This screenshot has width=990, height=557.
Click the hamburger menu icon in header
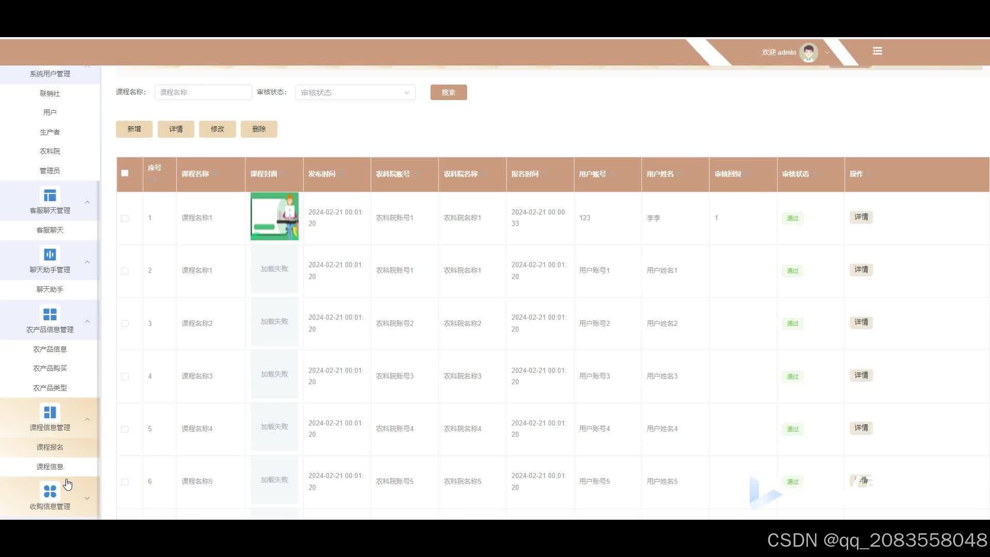[x=877, y=51]
